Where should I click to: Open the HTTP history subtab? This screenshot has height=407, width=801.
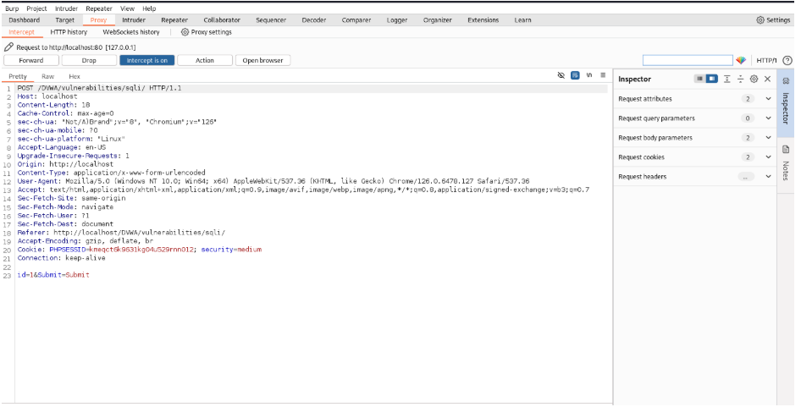[69, 32]
